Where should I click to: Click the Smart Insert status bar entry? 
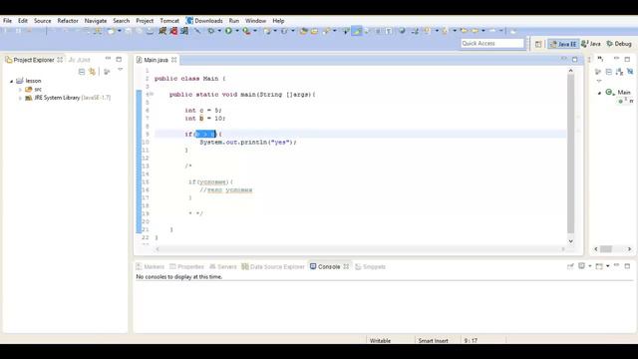click(434, 340)
